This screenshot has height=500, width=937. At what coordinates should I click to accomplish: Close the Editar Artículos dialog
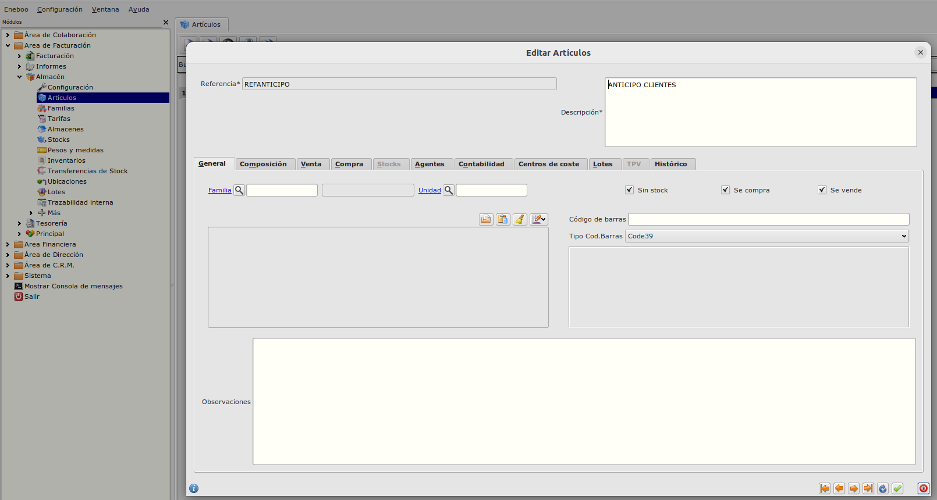pos(921,52)
